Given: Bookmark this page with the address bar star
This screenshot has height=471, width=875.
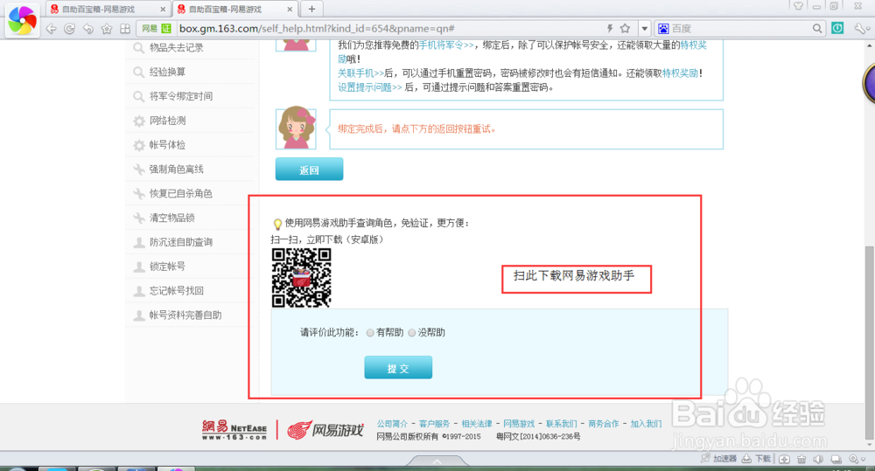Looking at the screenshot, I should (x=625, y=29).
